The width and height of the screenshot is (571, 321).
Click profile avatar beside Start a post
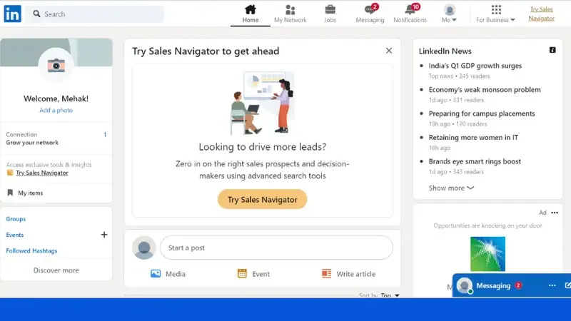pos(144,248)
